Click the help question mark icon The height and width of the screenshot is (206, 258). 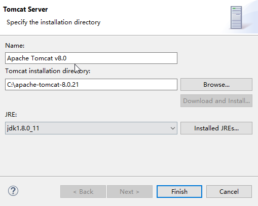point(13,191)
